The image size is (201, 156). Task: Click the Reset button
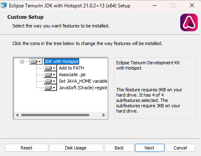pyautogui.click(x=27, y=148)
